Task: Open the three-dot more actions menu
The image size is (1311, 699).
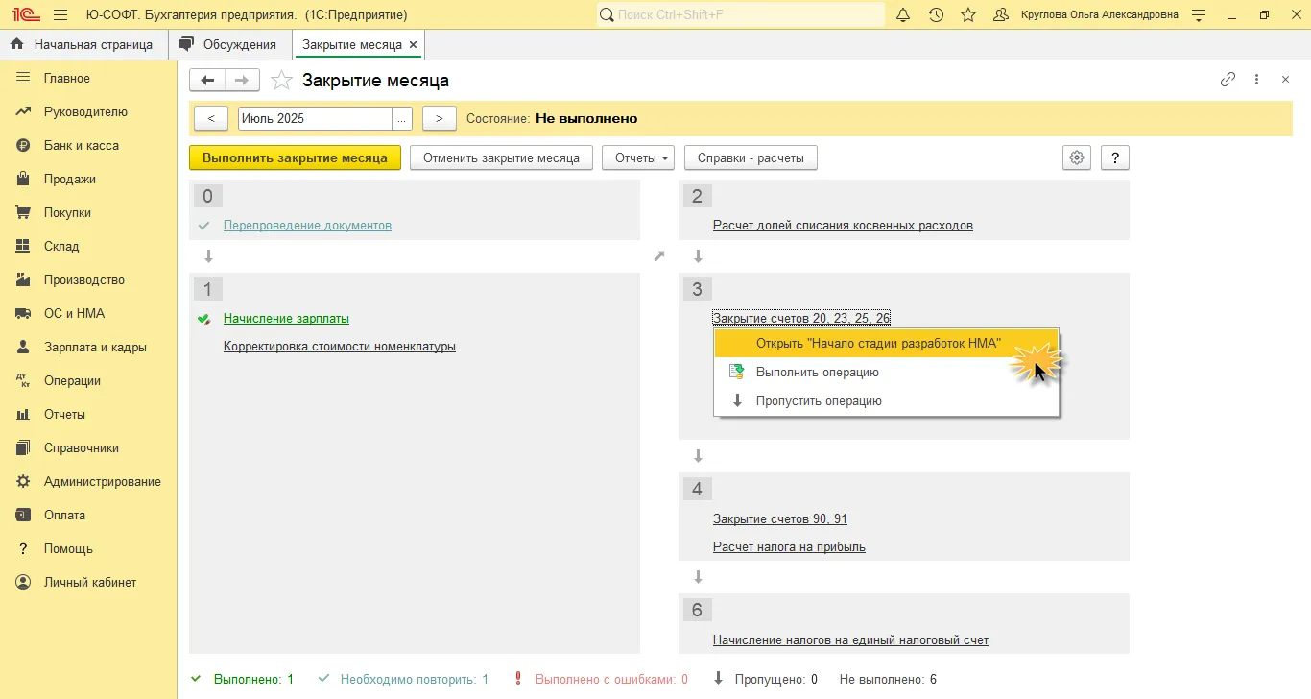Action: tap(1256, 80)
